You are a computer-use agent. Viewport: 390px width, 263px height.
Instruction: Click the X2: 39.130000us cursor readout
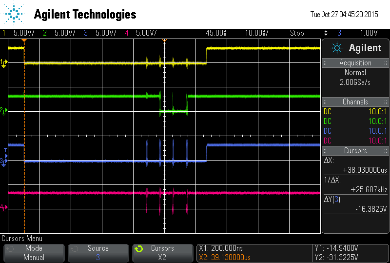pos(225,257)
